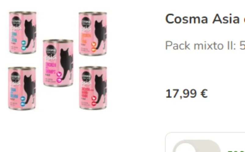The width and height of the screenshot is (245, 152).
Task: Click the lower blue fish icon on bottom-left can
Action: [23, 104]
